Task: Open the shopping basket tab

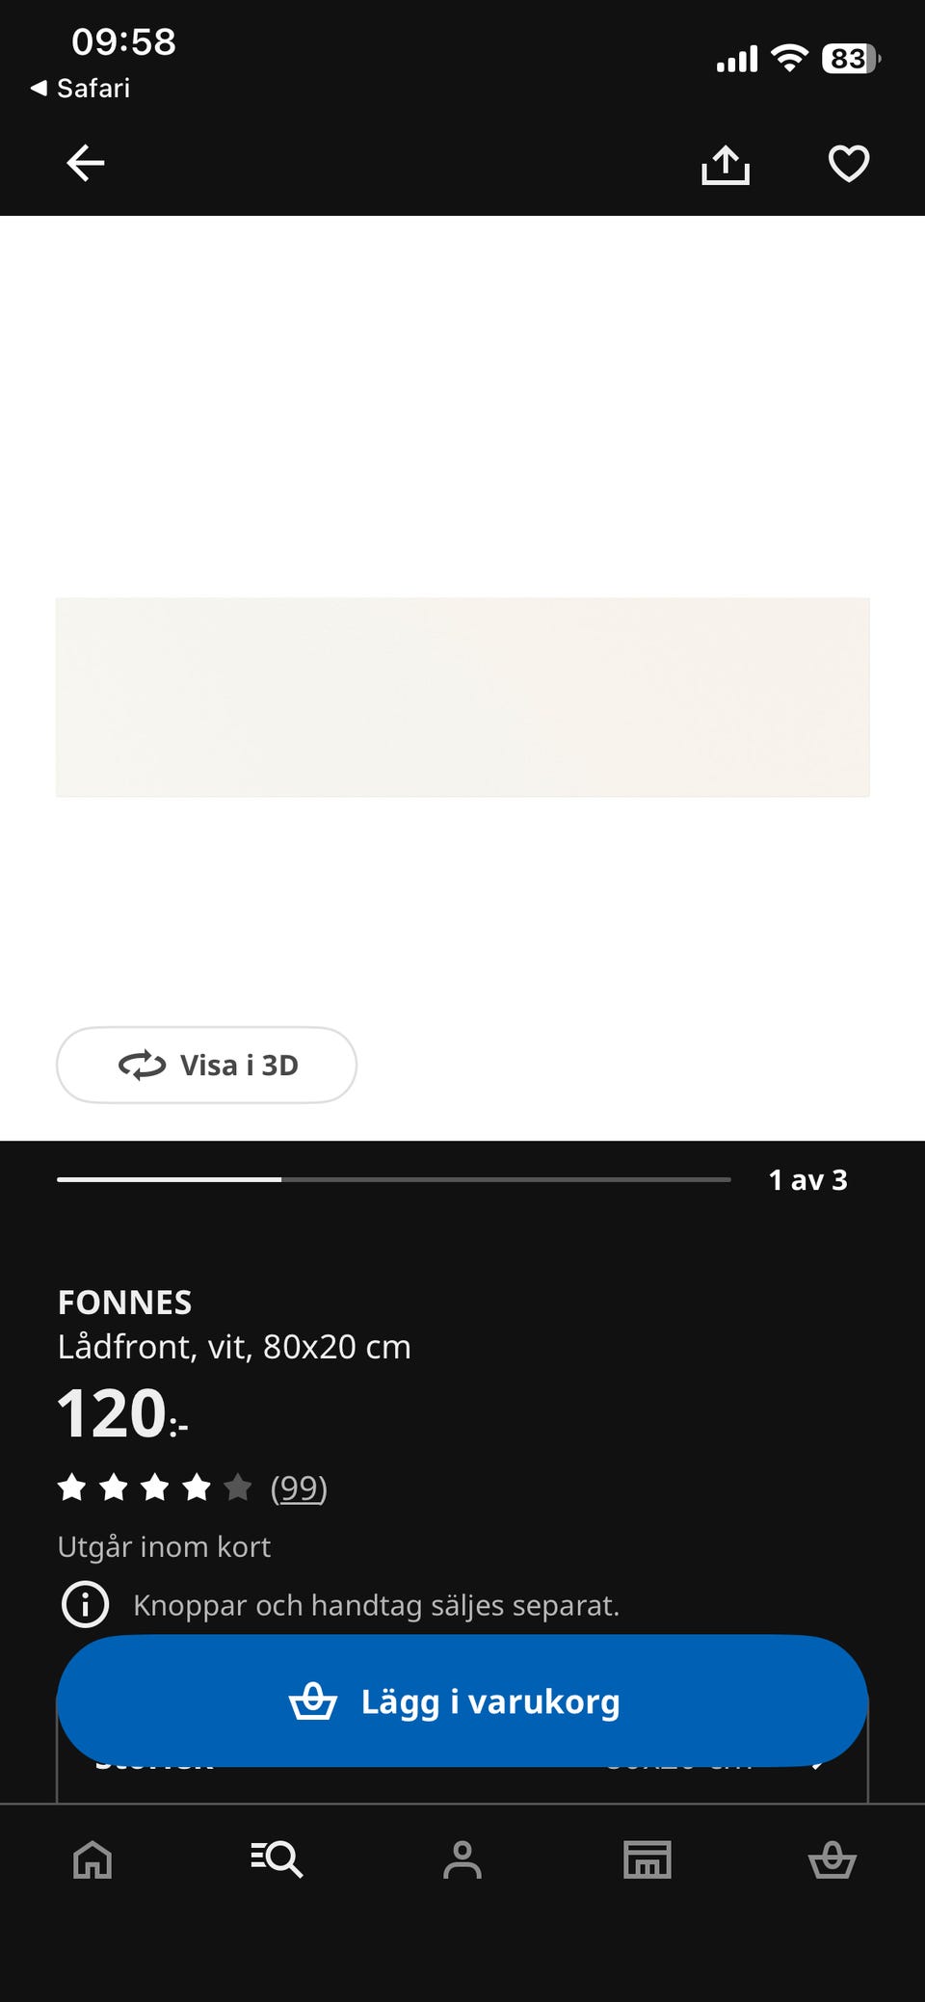Action: tap(832, 1859)
